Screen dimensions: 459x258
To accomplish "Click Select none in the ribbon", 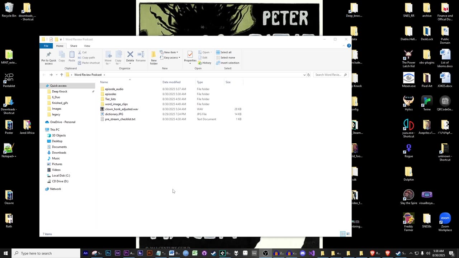I will coord(225,58).
